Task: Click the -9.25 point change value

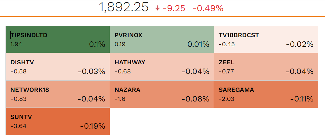Action: coord(174,8)
